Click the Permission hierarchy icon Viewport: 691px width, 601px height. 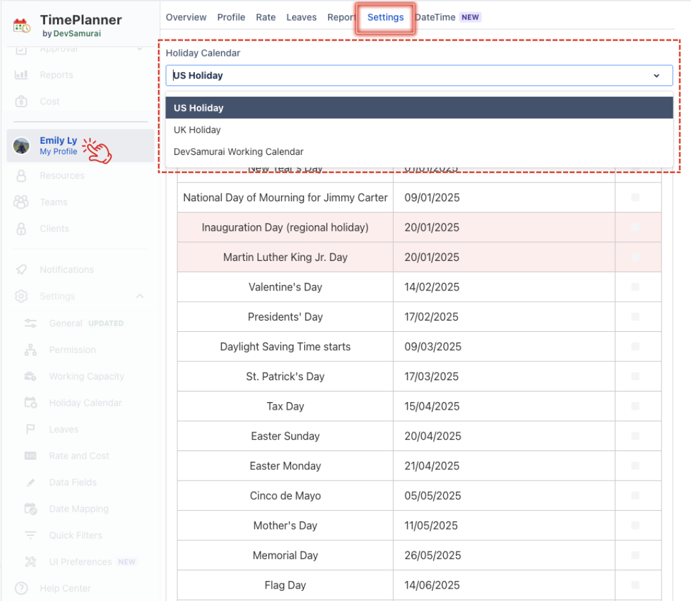coord(30,350)
